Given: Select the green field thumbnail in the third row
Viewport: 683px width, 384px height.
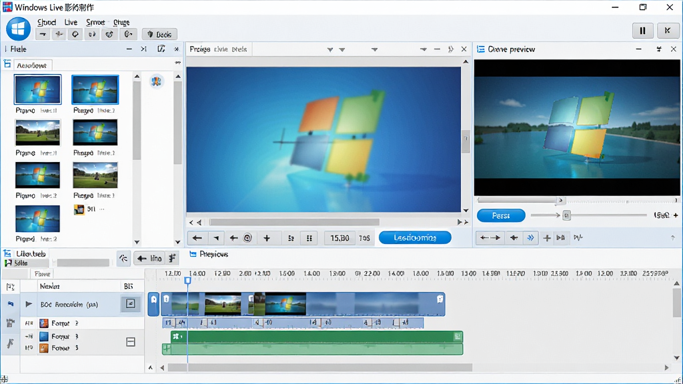Looking at the screenshot, I should click(95, 175).
